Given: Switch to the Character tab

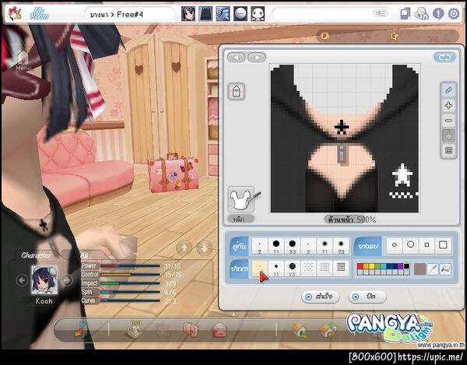Looking at the screenshot, I should click(x=36, y=255).
